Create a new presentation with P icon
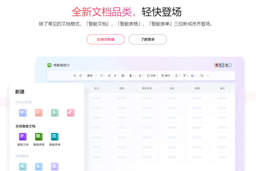256x171 pixels. (39, 113)
